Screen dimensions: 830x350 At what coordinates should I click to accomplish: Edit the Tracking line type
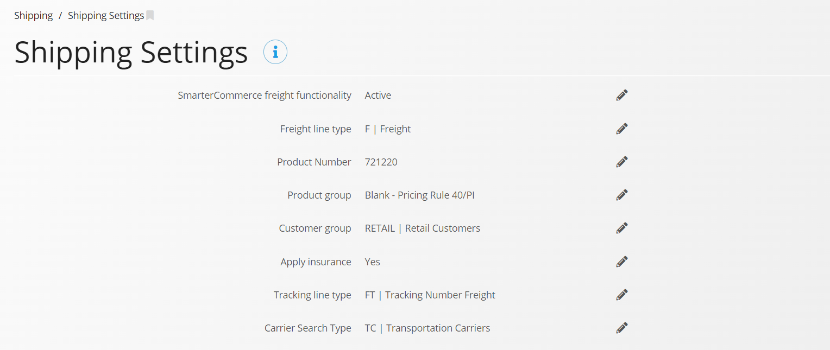[x=622, y=295]
